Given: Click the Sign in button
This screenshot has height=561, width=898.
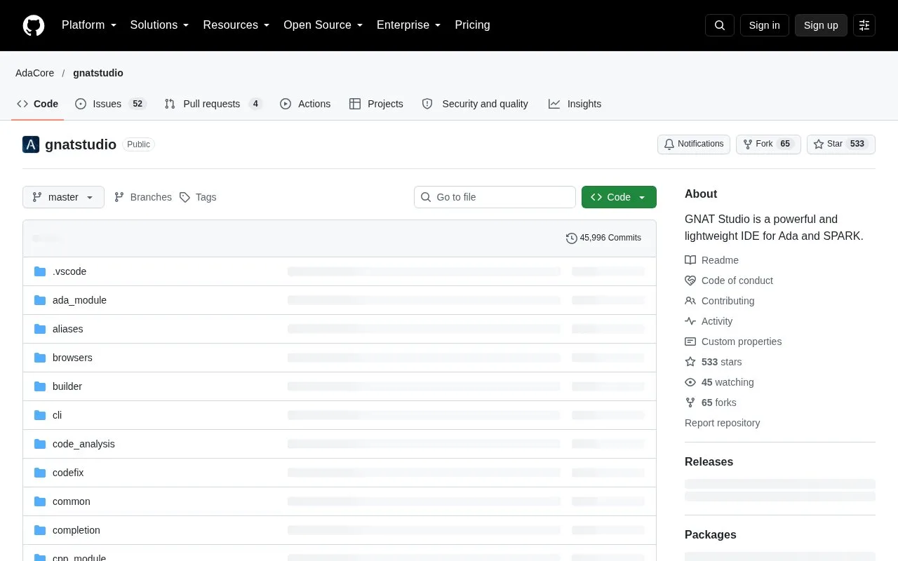Looking at the screenshot, I should pyautogui.click(x=764, y=25).
